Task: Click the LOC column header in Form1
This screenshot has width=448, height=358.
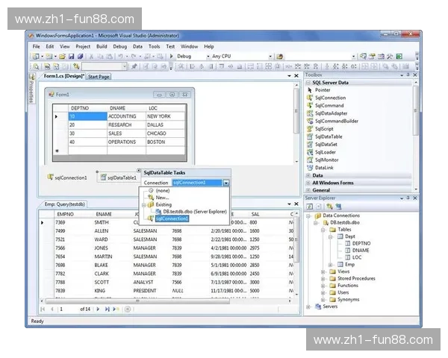Action: (x=165, y=108)
